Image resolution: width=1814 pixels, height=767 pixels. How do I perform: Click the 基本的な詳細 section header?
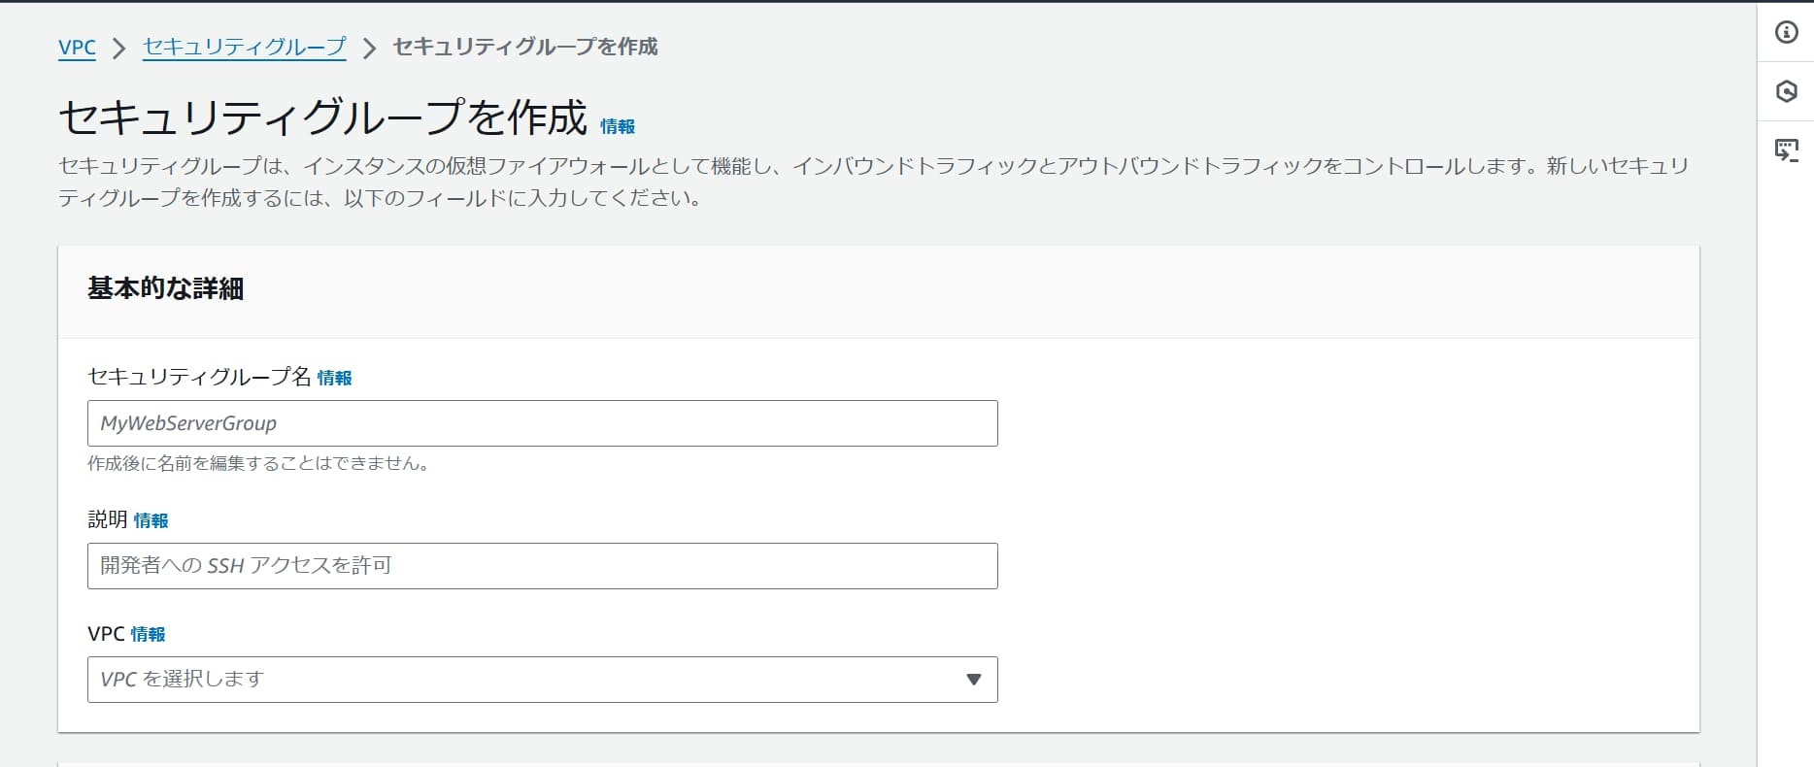pos(165,288)
